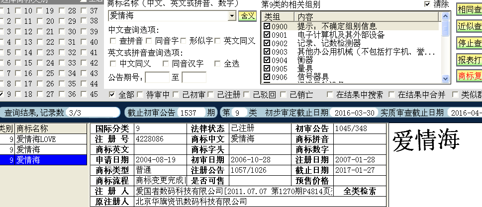The image size is (482, 207).
Task: Tick class 42 checkbox
Action: coord(84,63)
